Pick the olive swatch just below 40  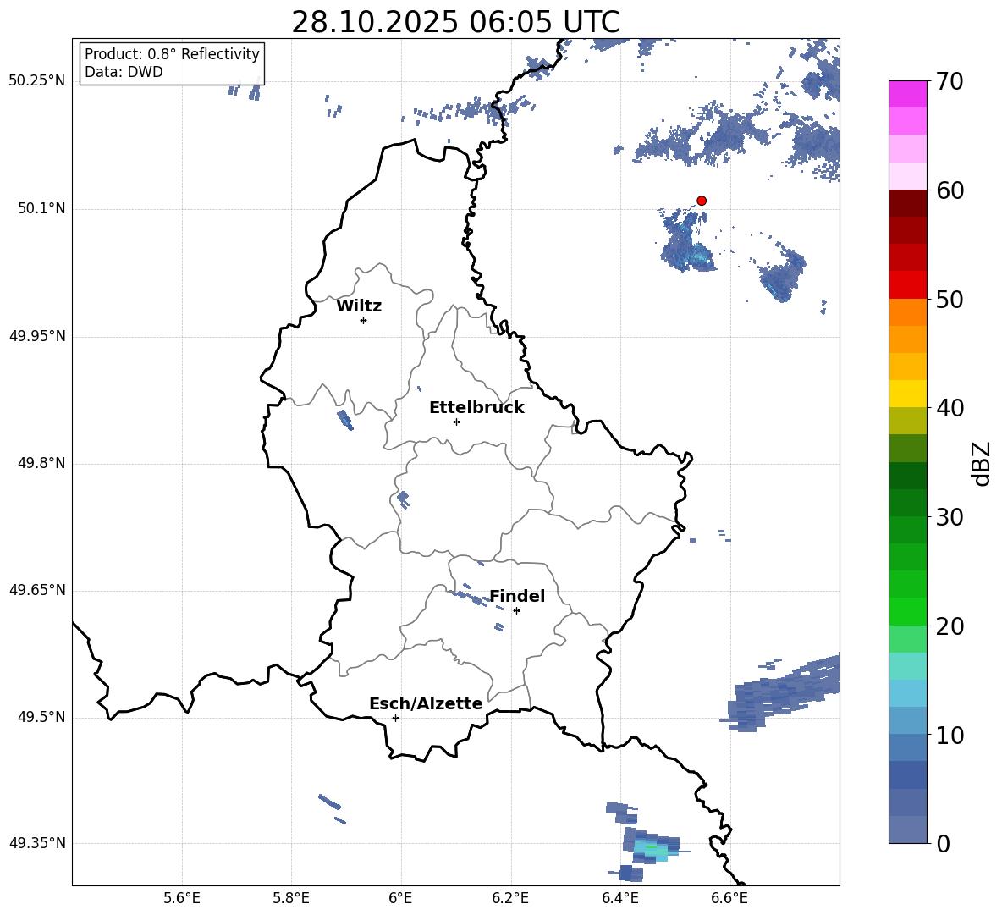point(907,421)
